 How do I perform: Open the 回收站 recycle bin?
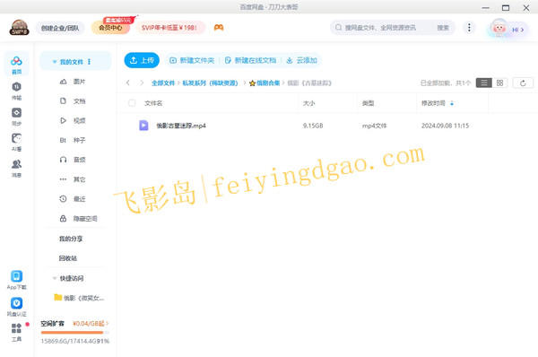click(68, 258)
